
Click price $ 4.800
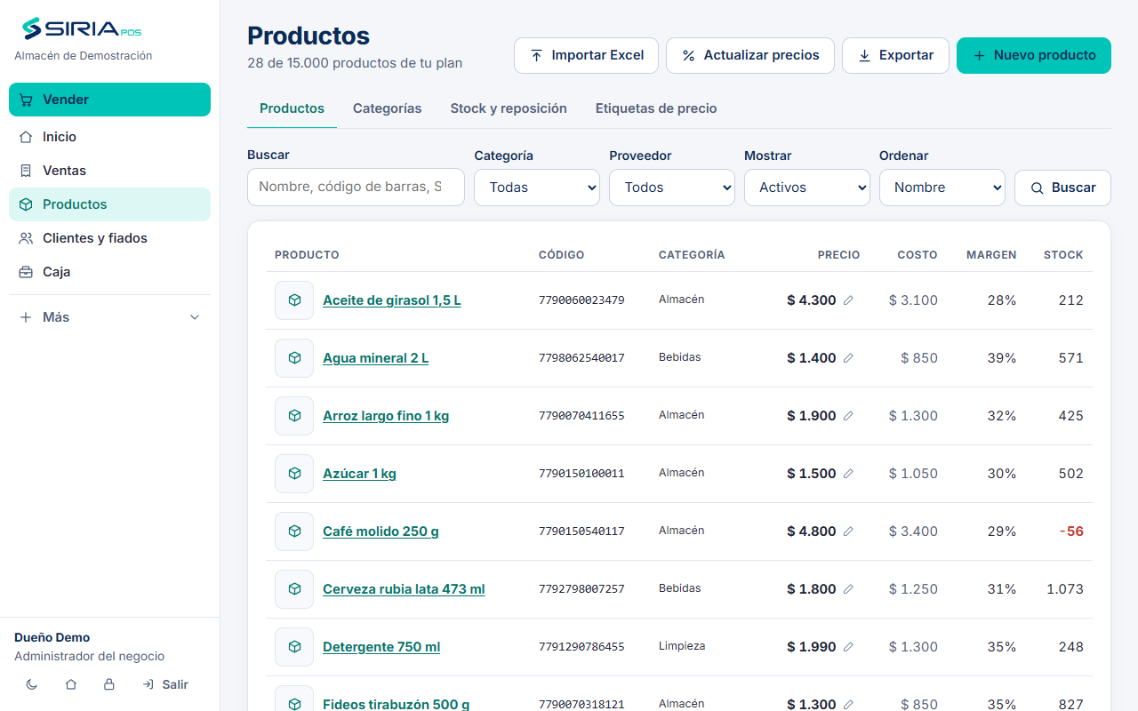pos(811,531)
